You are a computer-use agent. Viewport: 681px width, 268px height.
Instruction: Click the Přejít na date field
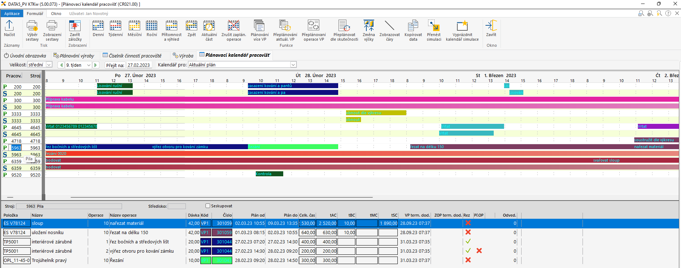coord(139,65)
